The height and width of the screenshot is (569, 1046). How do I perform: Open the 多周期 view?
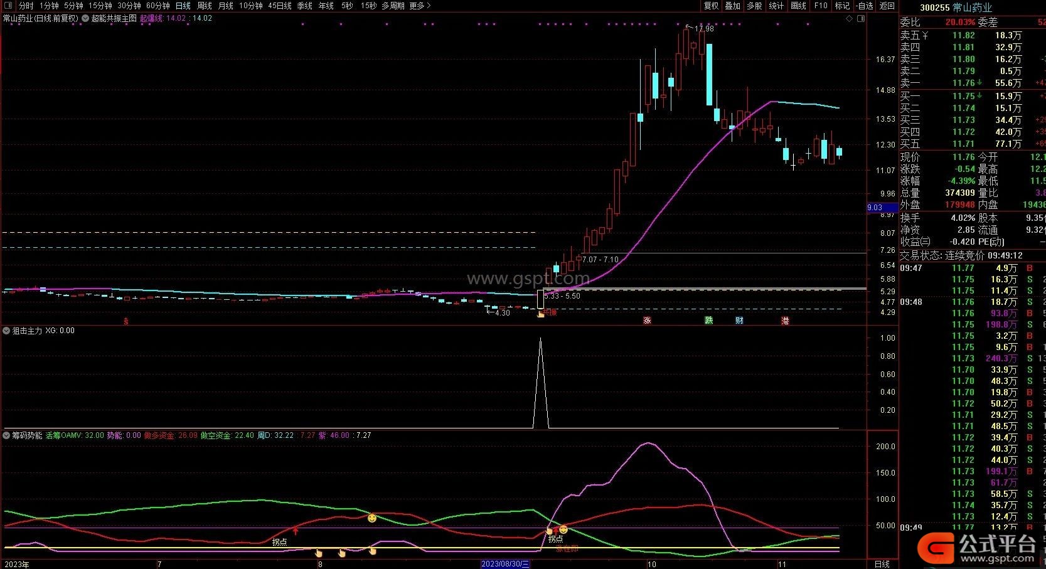[x=393, y=6]
